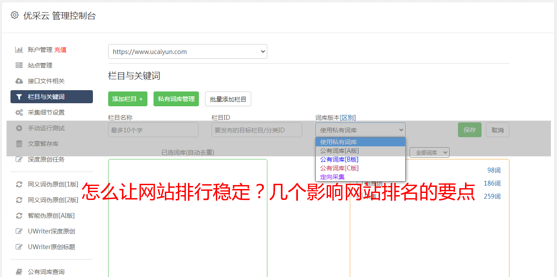Click the 186词 count
The height and width of the screenshot is (277, 557).
pyautogui.click(x=492, y=183)
